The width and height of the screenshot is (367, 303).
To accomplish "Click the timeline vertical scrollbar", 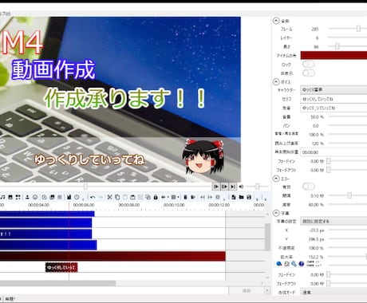I will click(x=267, y=237).
